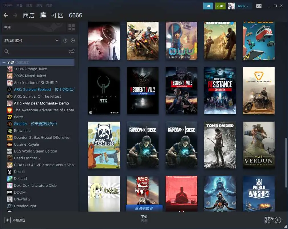The height and width of the screenshot is (229, 288).
Task: Click the Dreadnought game icon
Action: (9, 206)
